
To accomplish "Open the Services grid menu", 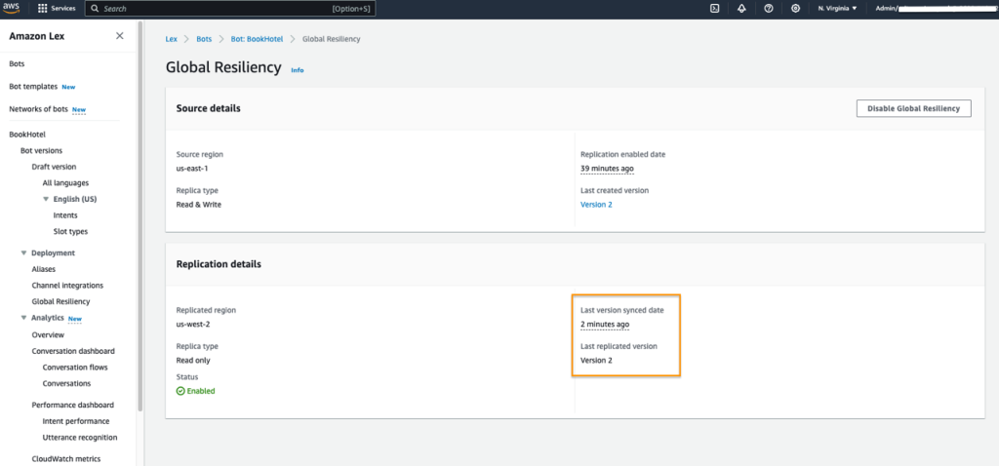I will tap(57, 8).
